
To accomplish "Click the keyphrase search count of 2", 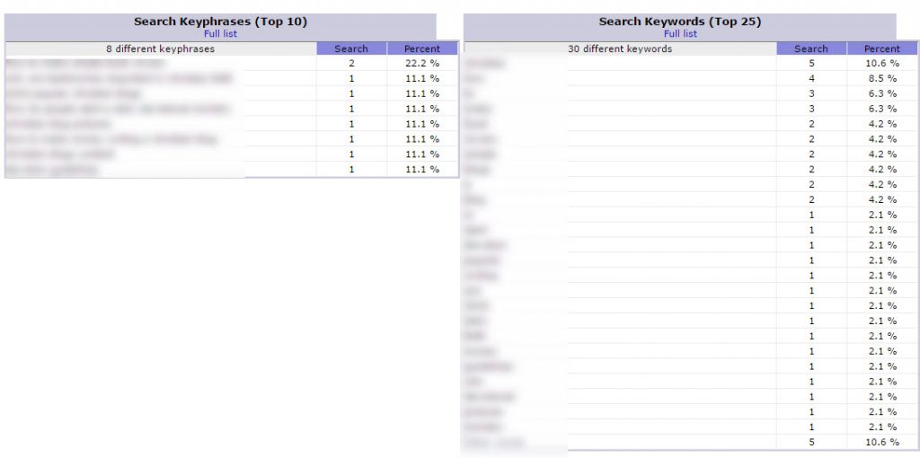I will 351,64.
